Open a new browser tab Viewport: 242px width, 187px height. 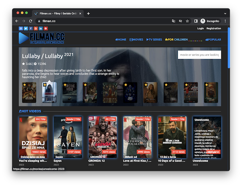(88, 14)
